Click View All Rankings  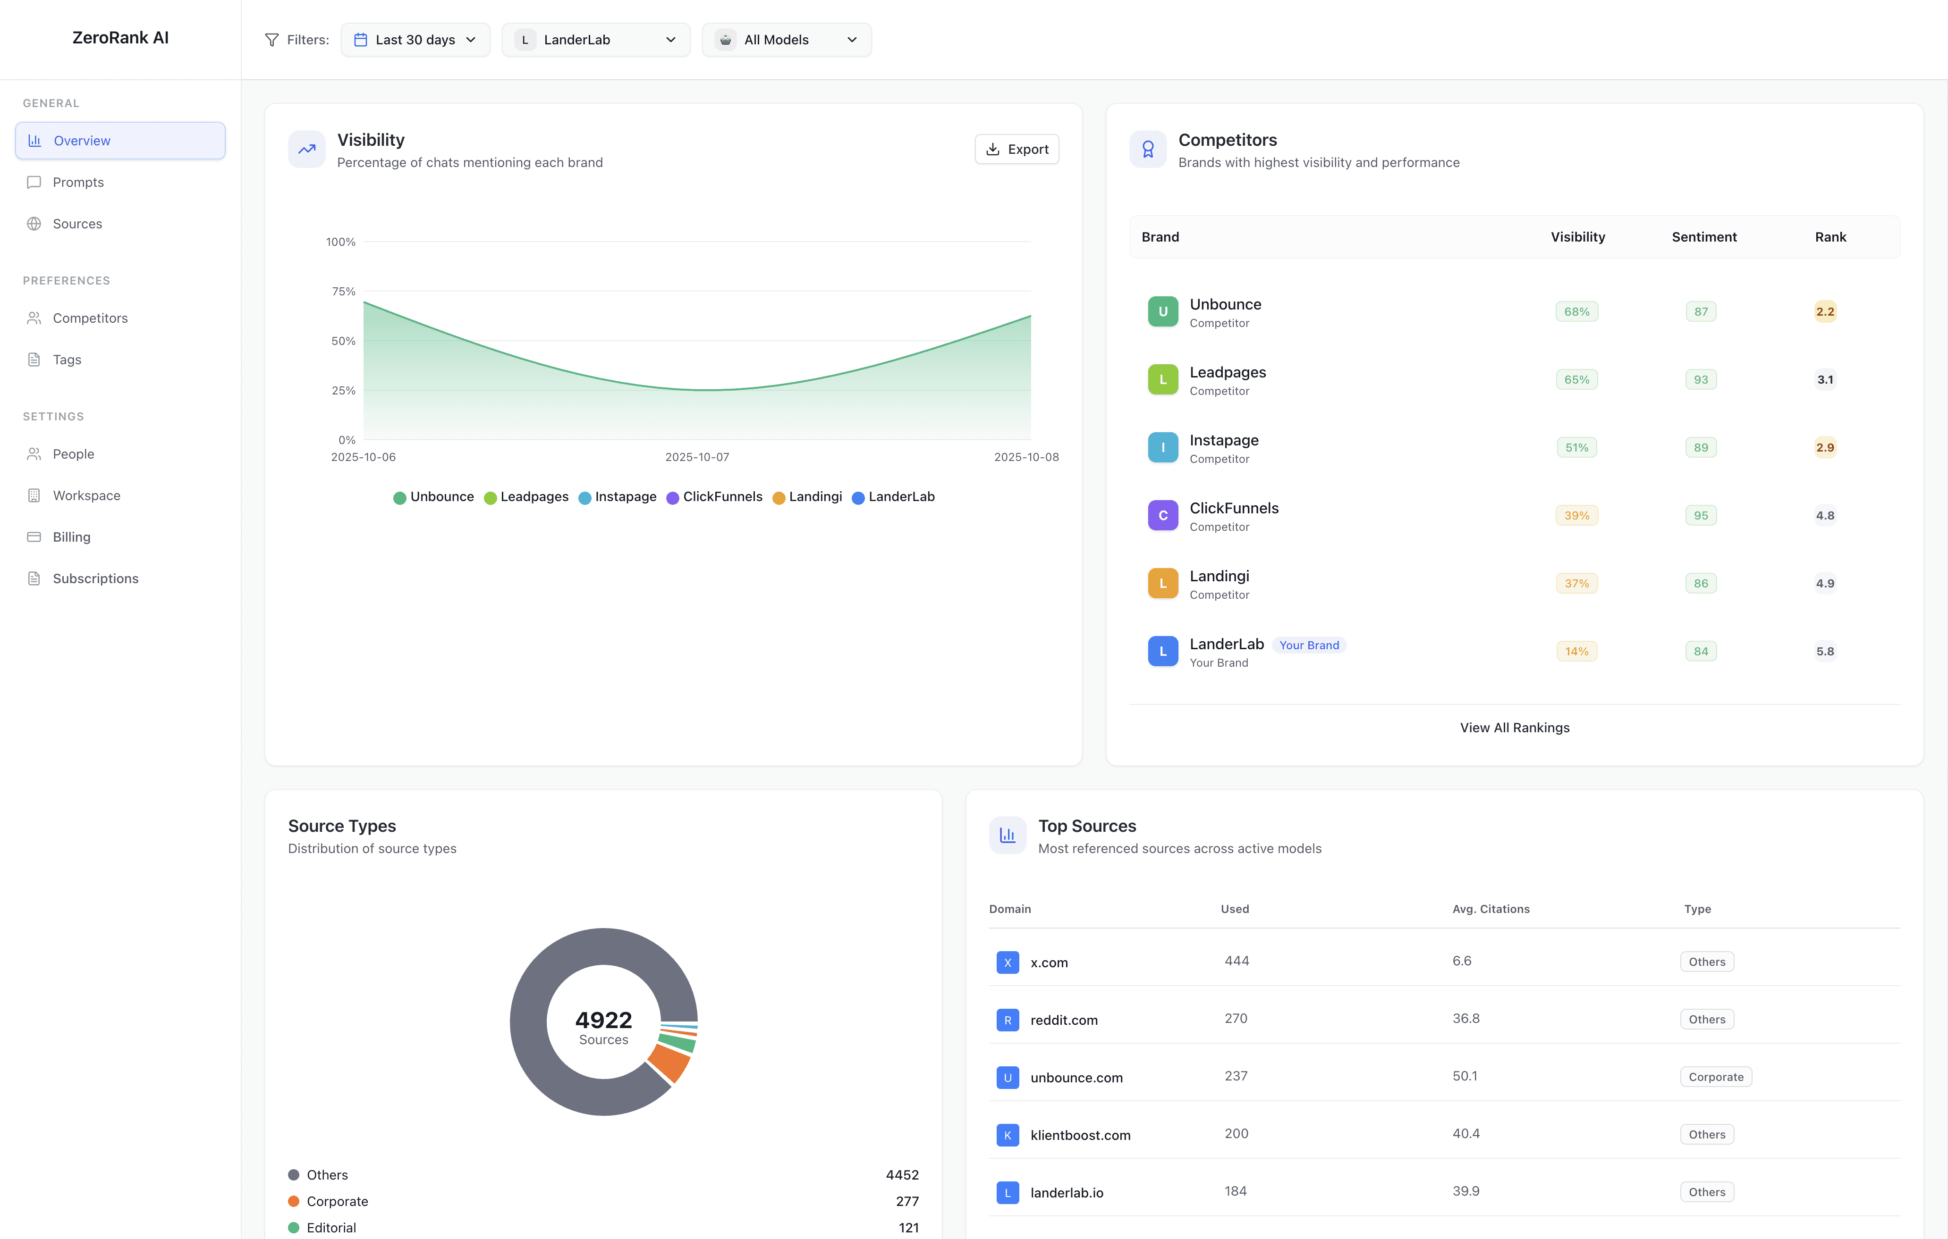click(1515, 727)
